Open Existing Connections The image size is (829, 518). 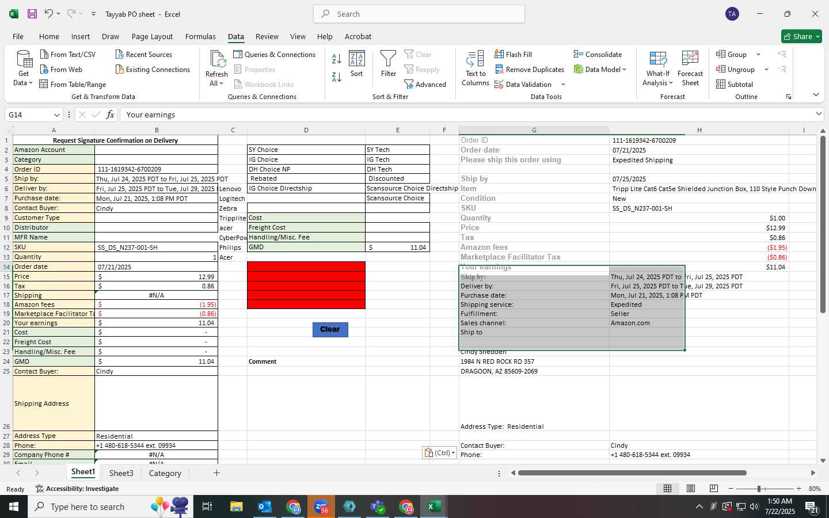click(x=153, y=69)
